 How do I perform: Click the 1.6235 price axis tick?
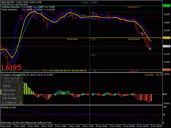(x=166, y=30)
